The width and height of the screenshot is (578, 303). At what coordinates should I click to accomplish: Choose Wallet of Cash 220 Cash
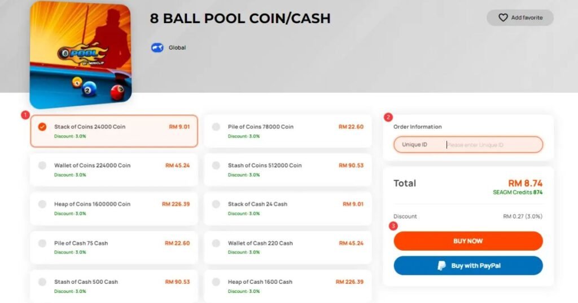click(287, 247)
